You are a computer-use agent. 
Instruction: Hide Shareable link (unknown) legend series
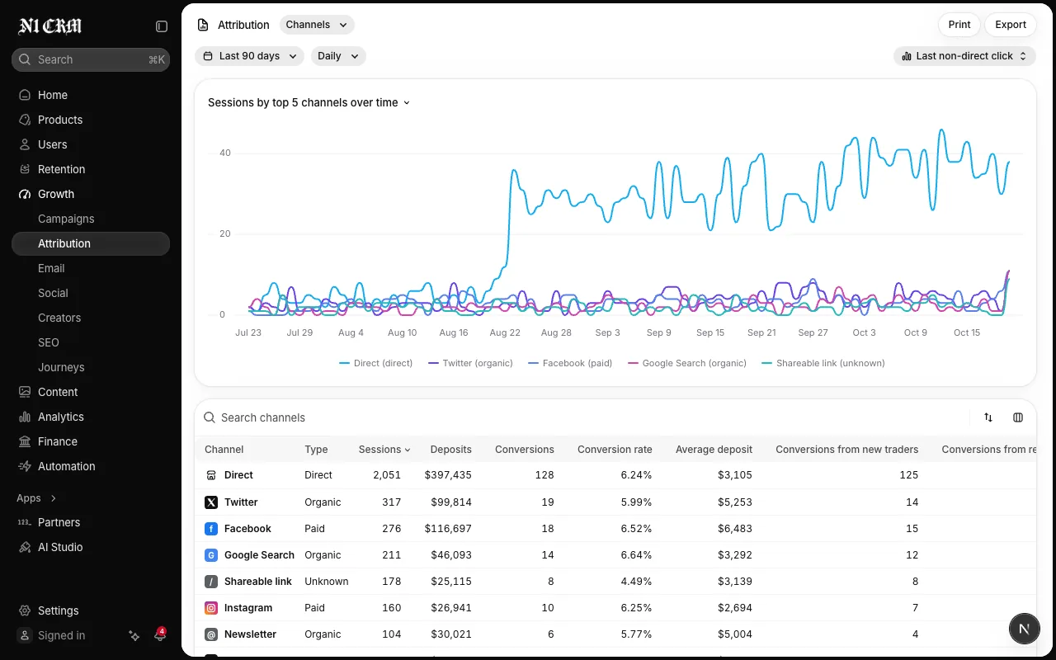(823, 363)
